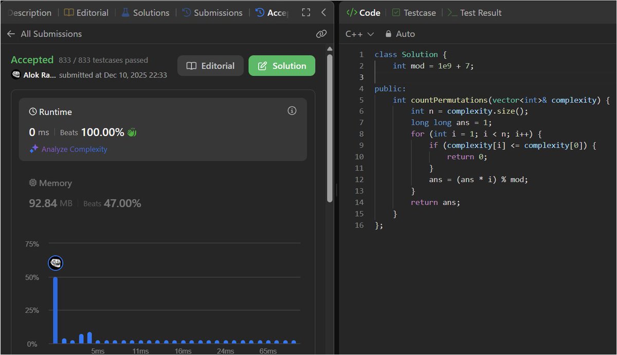Click the 100.00% beats value

point(102,133)
